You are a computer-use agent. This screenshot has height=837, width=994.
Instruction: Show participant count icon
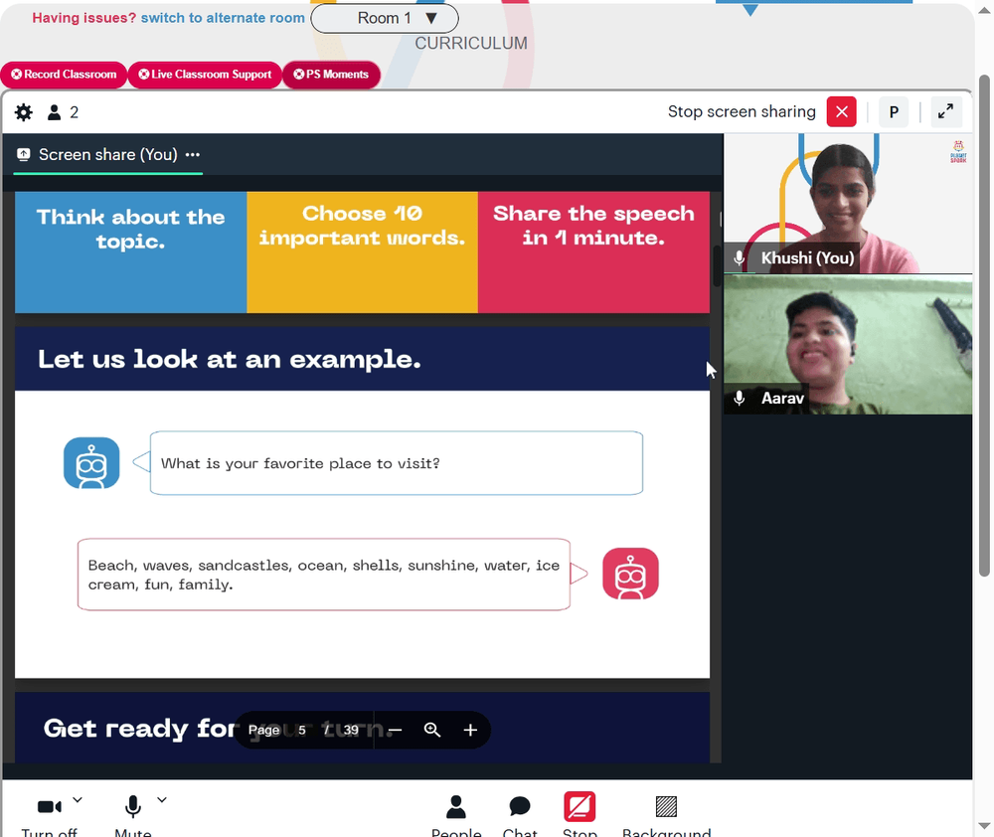[x=55, y=112]
